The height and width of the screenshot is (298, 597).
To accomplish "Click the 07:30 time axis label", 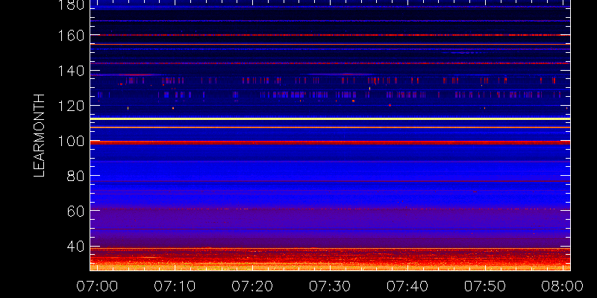I will 330,286.
